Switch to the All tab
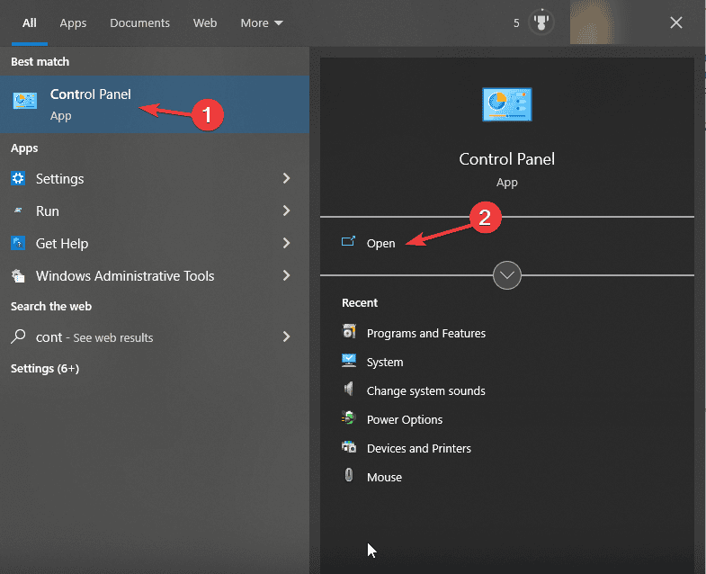Screen dimensions: 706x574 (x=30, y=23)
